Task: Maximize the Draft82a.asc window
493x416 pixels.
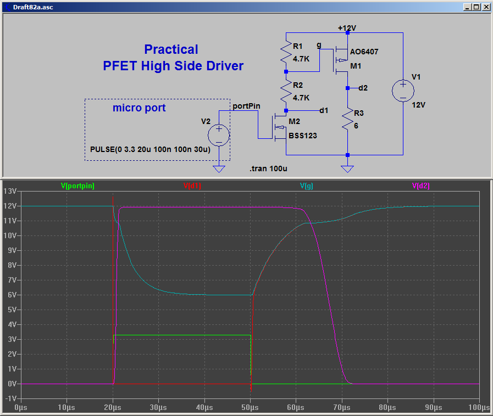Action: click(477, 7)
